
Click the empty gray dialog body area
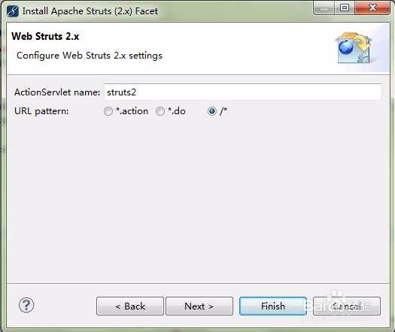(x=198, y=201)
